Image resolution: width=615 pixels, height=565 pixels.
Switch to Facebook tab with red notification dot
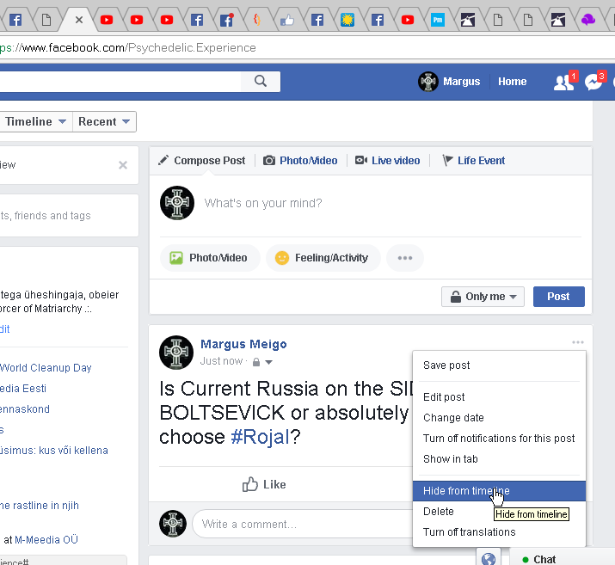coord(227,20)
